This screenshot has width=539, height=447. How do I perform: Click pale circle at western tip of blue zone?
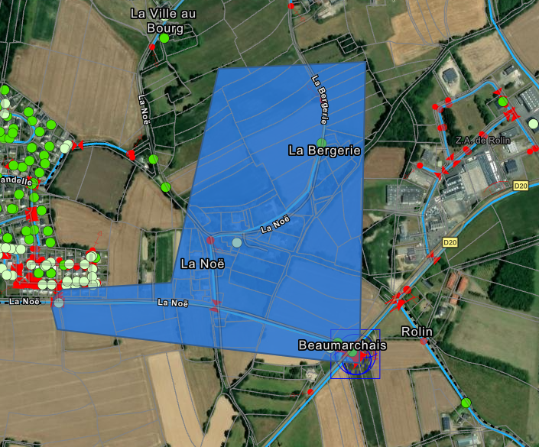click(x=59, y=303)
